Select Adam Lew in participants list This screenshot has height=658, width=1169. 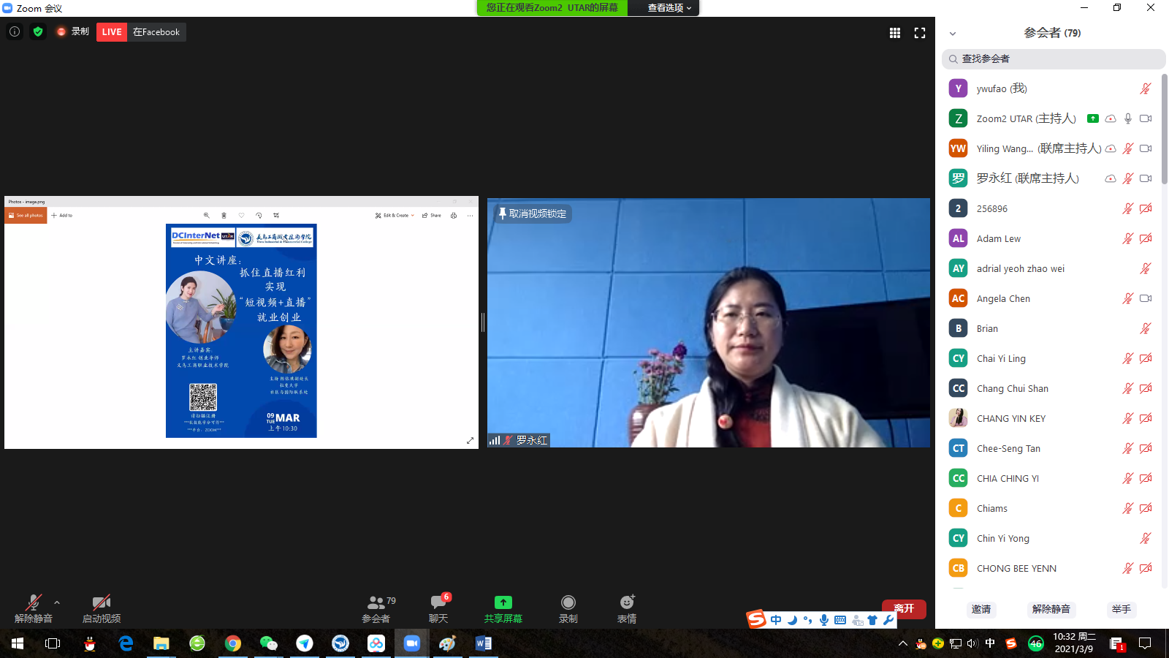point(999,238)
